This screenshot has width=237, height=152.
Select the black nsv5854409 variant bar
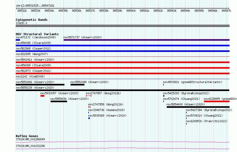(x=198, y=107)
